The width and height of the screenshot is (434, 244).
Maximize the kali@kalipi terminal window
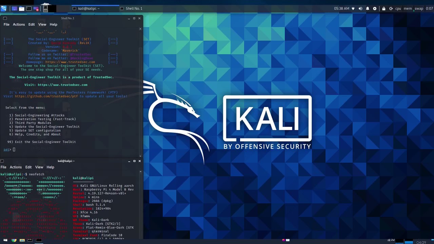(134, 161)
